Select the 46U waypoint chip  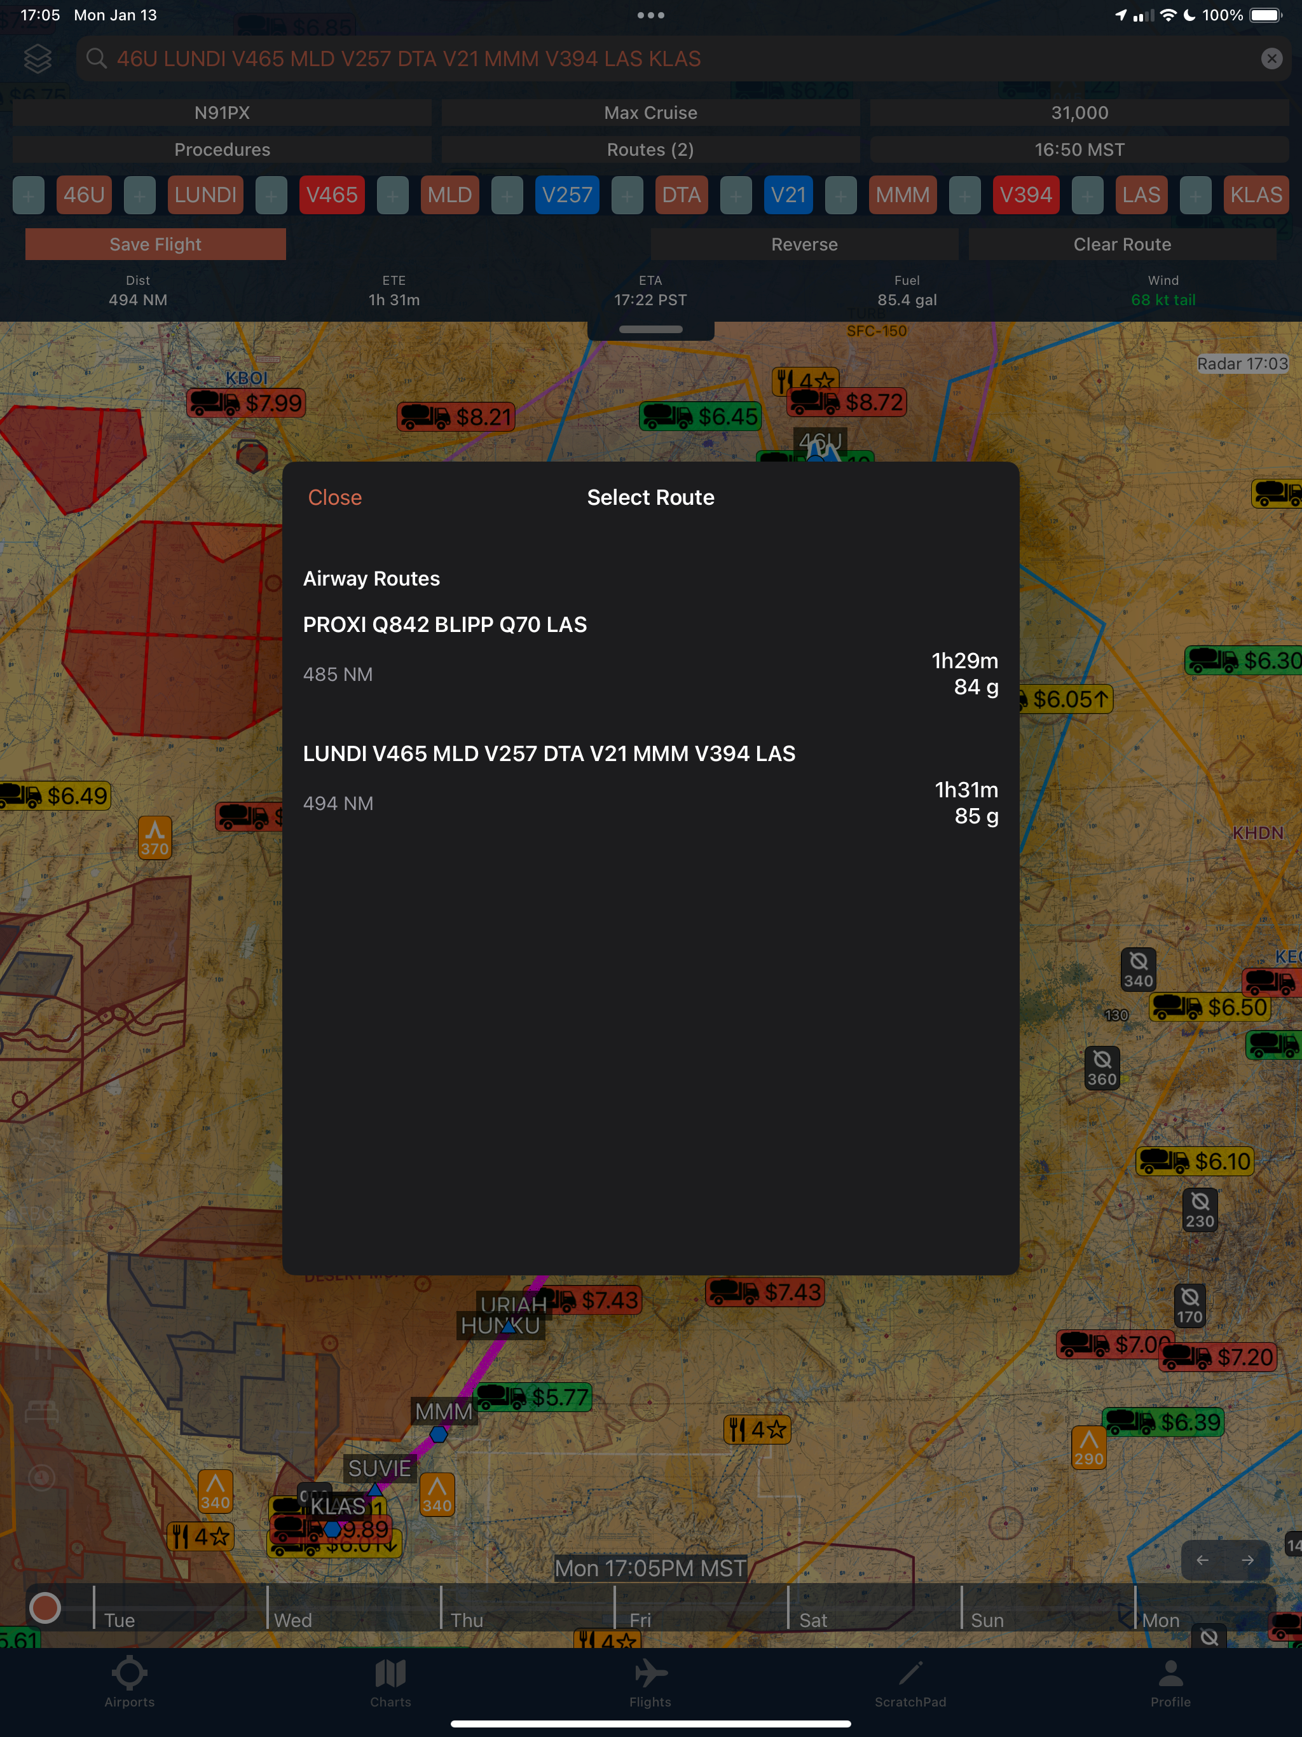pos(84,195)
